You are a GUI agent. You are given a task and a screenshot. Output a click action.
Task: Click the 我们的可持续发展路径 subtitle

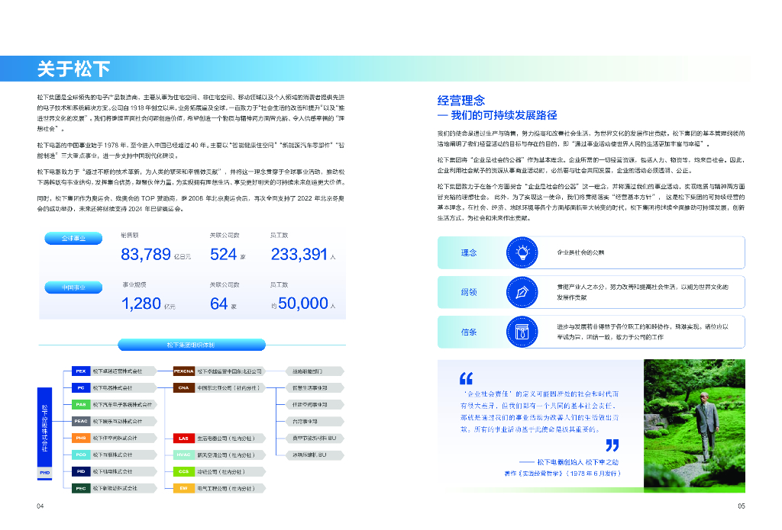(x=504, y=116)
